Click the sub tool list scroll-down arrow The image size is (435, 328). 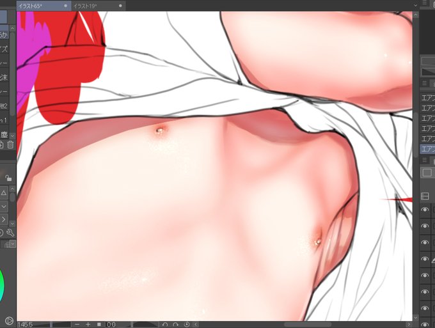[x=13, y=136]
